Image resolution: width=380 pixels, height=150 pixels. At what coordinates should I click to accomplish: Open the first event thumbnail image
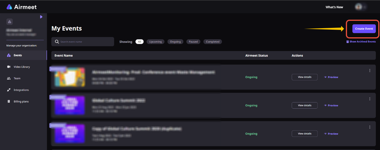pyautogui.click(x=70, y=77)
